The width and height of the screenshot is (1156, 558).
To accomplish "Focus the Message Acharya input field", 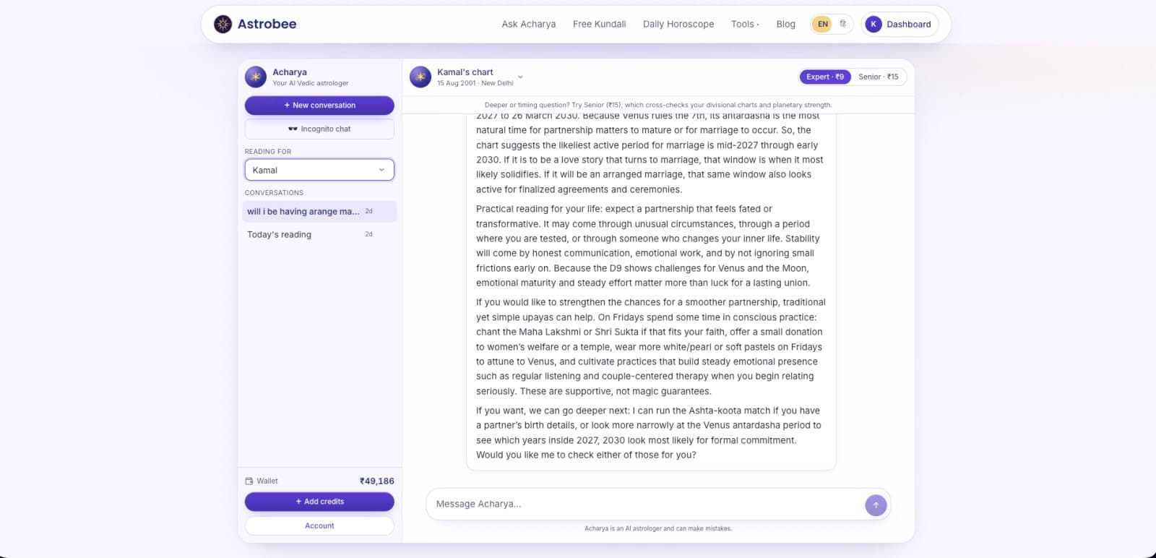I will 646,505.
